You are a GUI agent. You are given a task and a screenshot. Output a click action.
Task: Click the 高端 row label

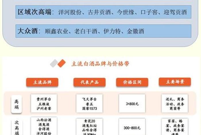tap(16, 104)
